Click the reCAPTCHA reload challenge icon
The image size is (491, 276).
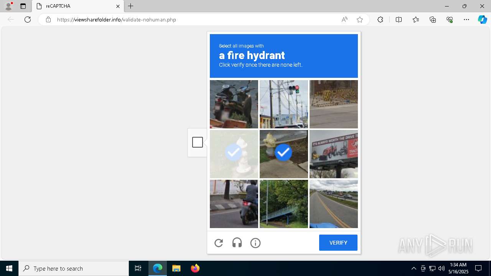coord(219,243)
